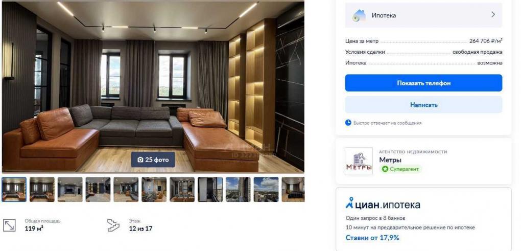Expand the Ипотека chevron arrow
This screenshot has height=251, width=521.
[x=493, y=15]
